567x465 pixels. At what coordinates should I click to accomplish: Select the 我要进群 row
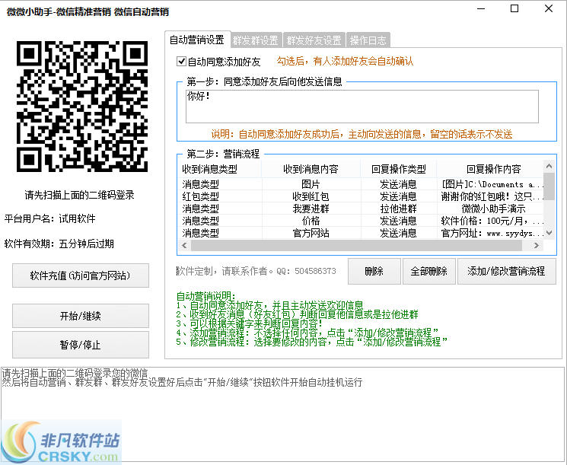point(361,209)
